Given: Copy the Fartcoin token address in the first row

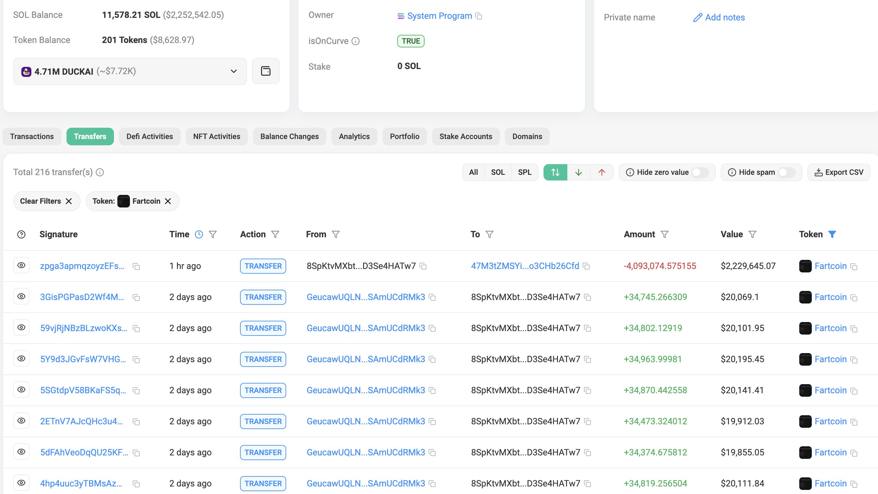Looking at the screenshot, I should tap(854, 266).
